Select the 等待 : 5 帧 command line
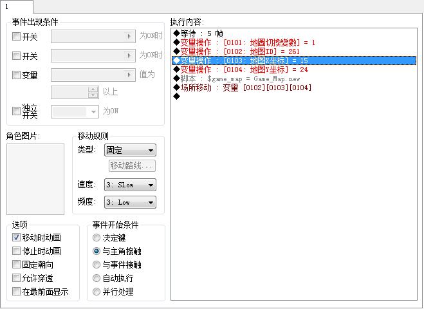The image size is (424, 309). (x=294, y=33)
